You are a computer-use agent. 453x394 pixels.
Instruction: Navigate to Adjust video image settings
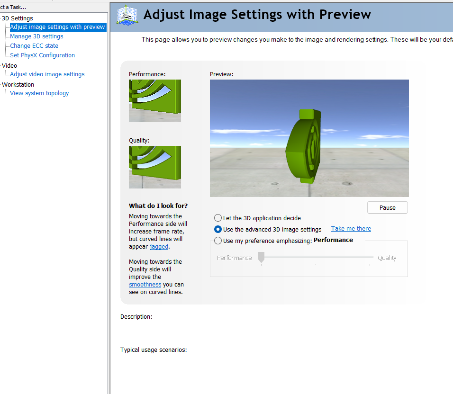click(47, 74)
